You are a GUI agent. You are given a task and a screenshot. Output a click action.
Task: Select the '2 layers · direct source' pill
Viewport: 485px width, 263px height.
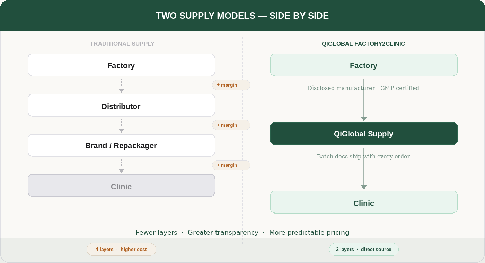(x=364, y=249)
